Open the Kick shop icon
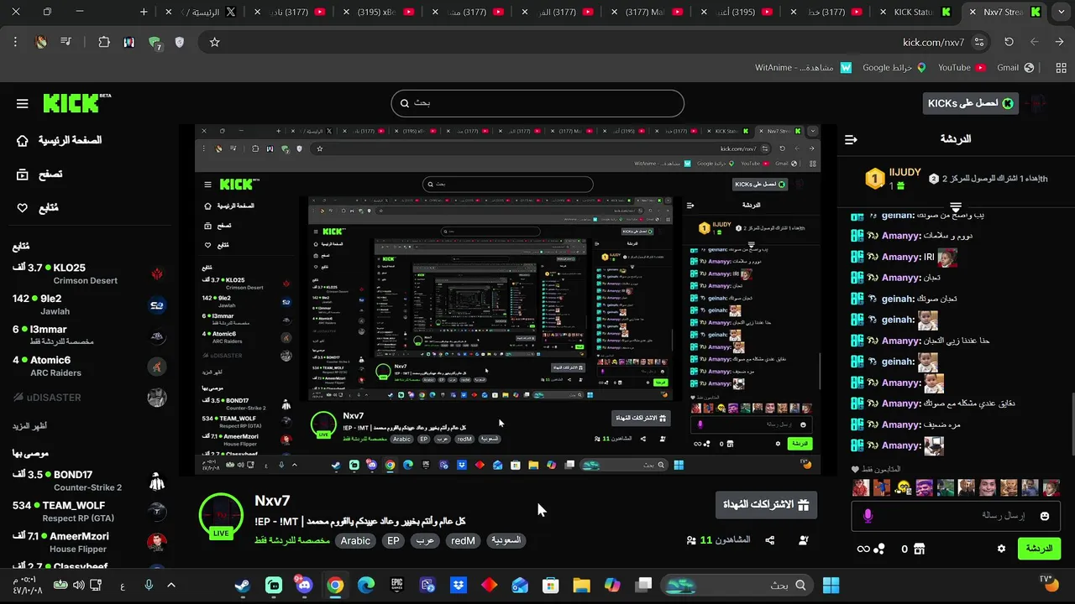This screenshot has height=604, width=1075. coord(919,549)
